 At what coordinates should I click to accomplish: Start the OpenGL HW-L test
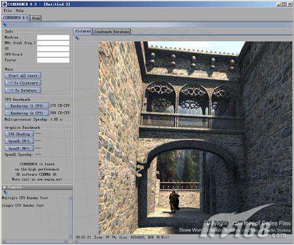pos(20,149)
